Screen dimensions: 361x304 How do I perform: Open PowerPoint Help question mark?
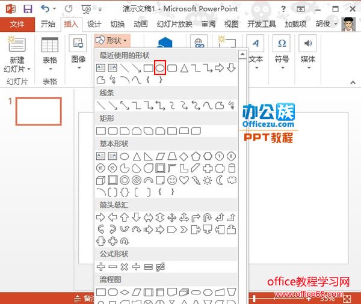pos(283,9)
